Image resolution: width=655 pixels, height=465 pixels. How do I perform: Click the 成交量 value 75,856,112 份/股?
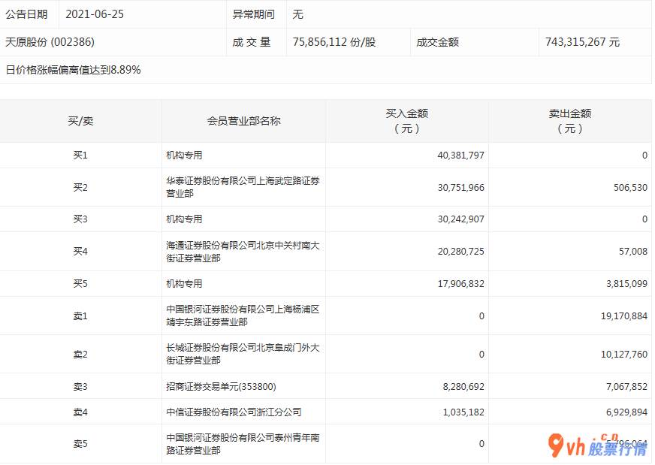pyautogui.click(x=333, y=42)
